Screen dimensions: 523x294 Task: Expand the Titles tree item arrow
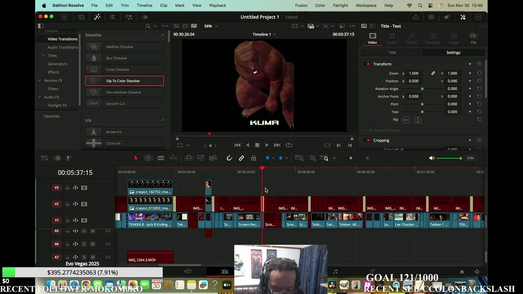click(x=43, y=56)
